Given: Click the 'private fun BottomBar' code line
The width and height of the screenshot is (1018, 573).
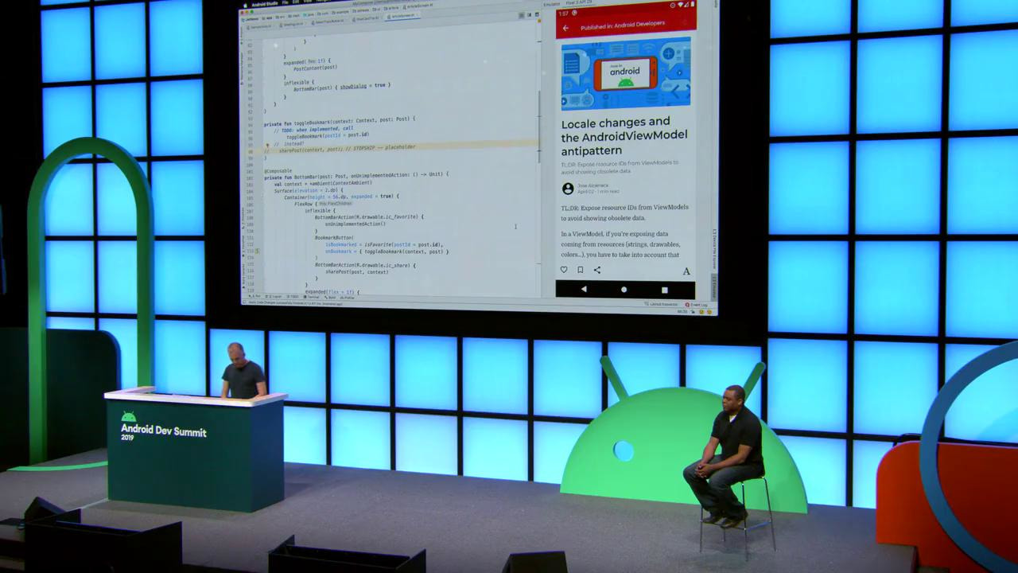Looking at the screenshot, I should click(356, 174).
